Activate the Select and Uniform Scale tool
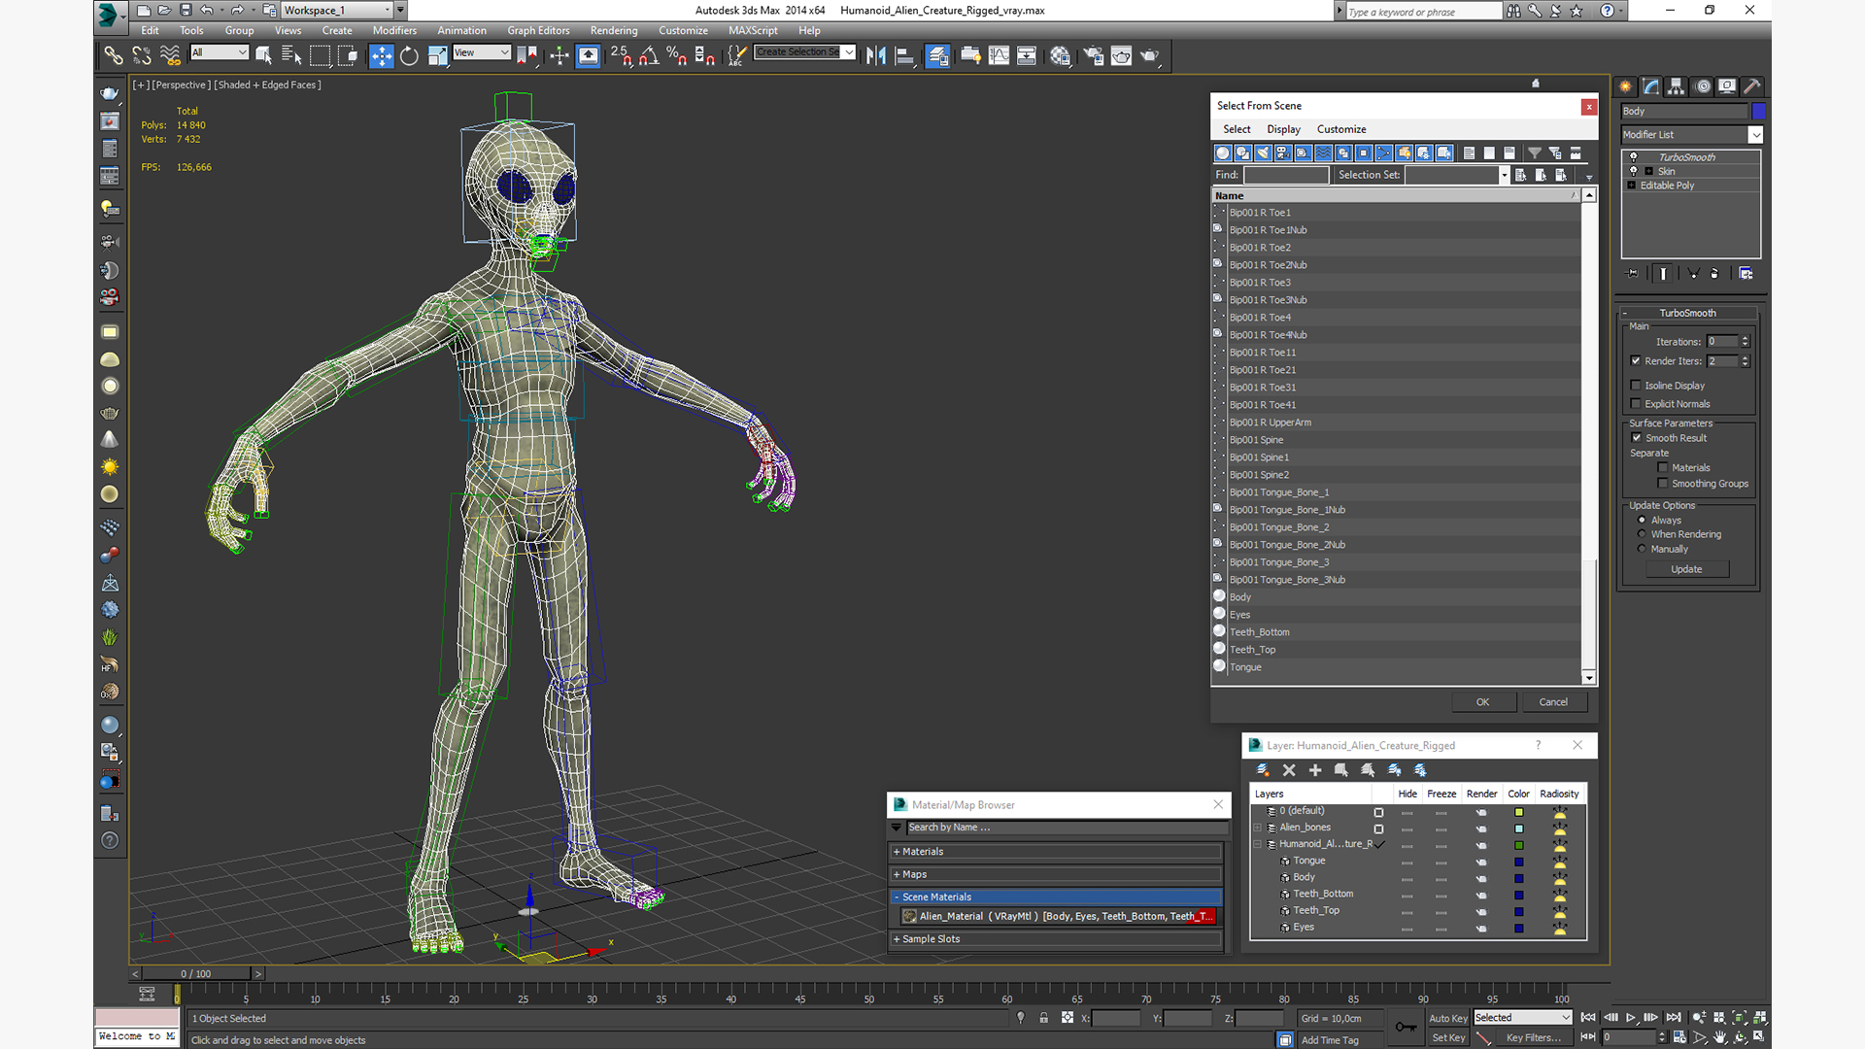The width and height of the screenshot is (1865, 1049). (438, 56)
